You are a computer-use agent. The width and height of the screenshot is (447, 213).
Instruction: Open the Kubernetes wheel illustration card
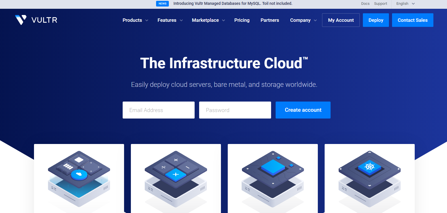pos(370,178)
